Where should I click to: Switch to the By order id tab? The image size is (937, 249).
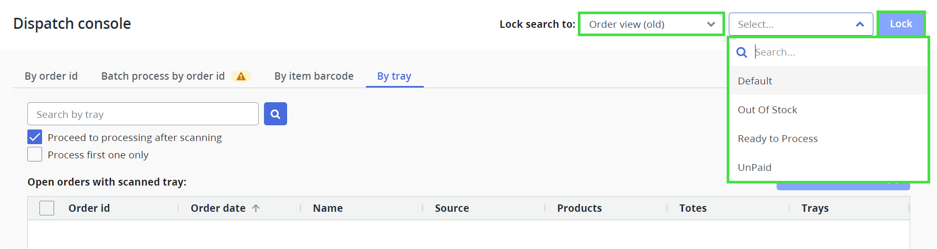coord(51,76)
